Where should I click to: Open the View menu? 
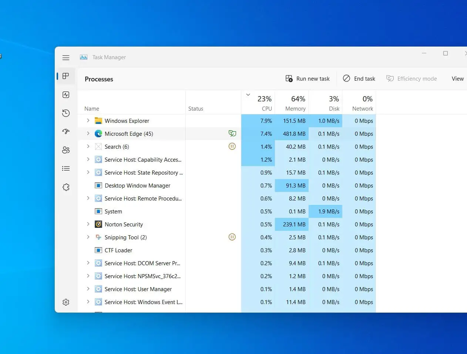pos(457,79)
